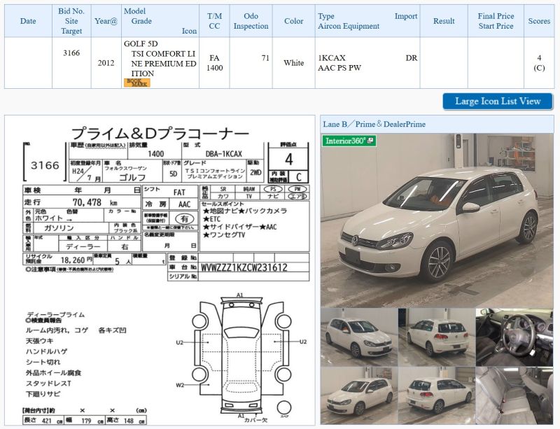Click the Type Aircon Equipment header
The image size is (560, 429).
coord(367,21)
